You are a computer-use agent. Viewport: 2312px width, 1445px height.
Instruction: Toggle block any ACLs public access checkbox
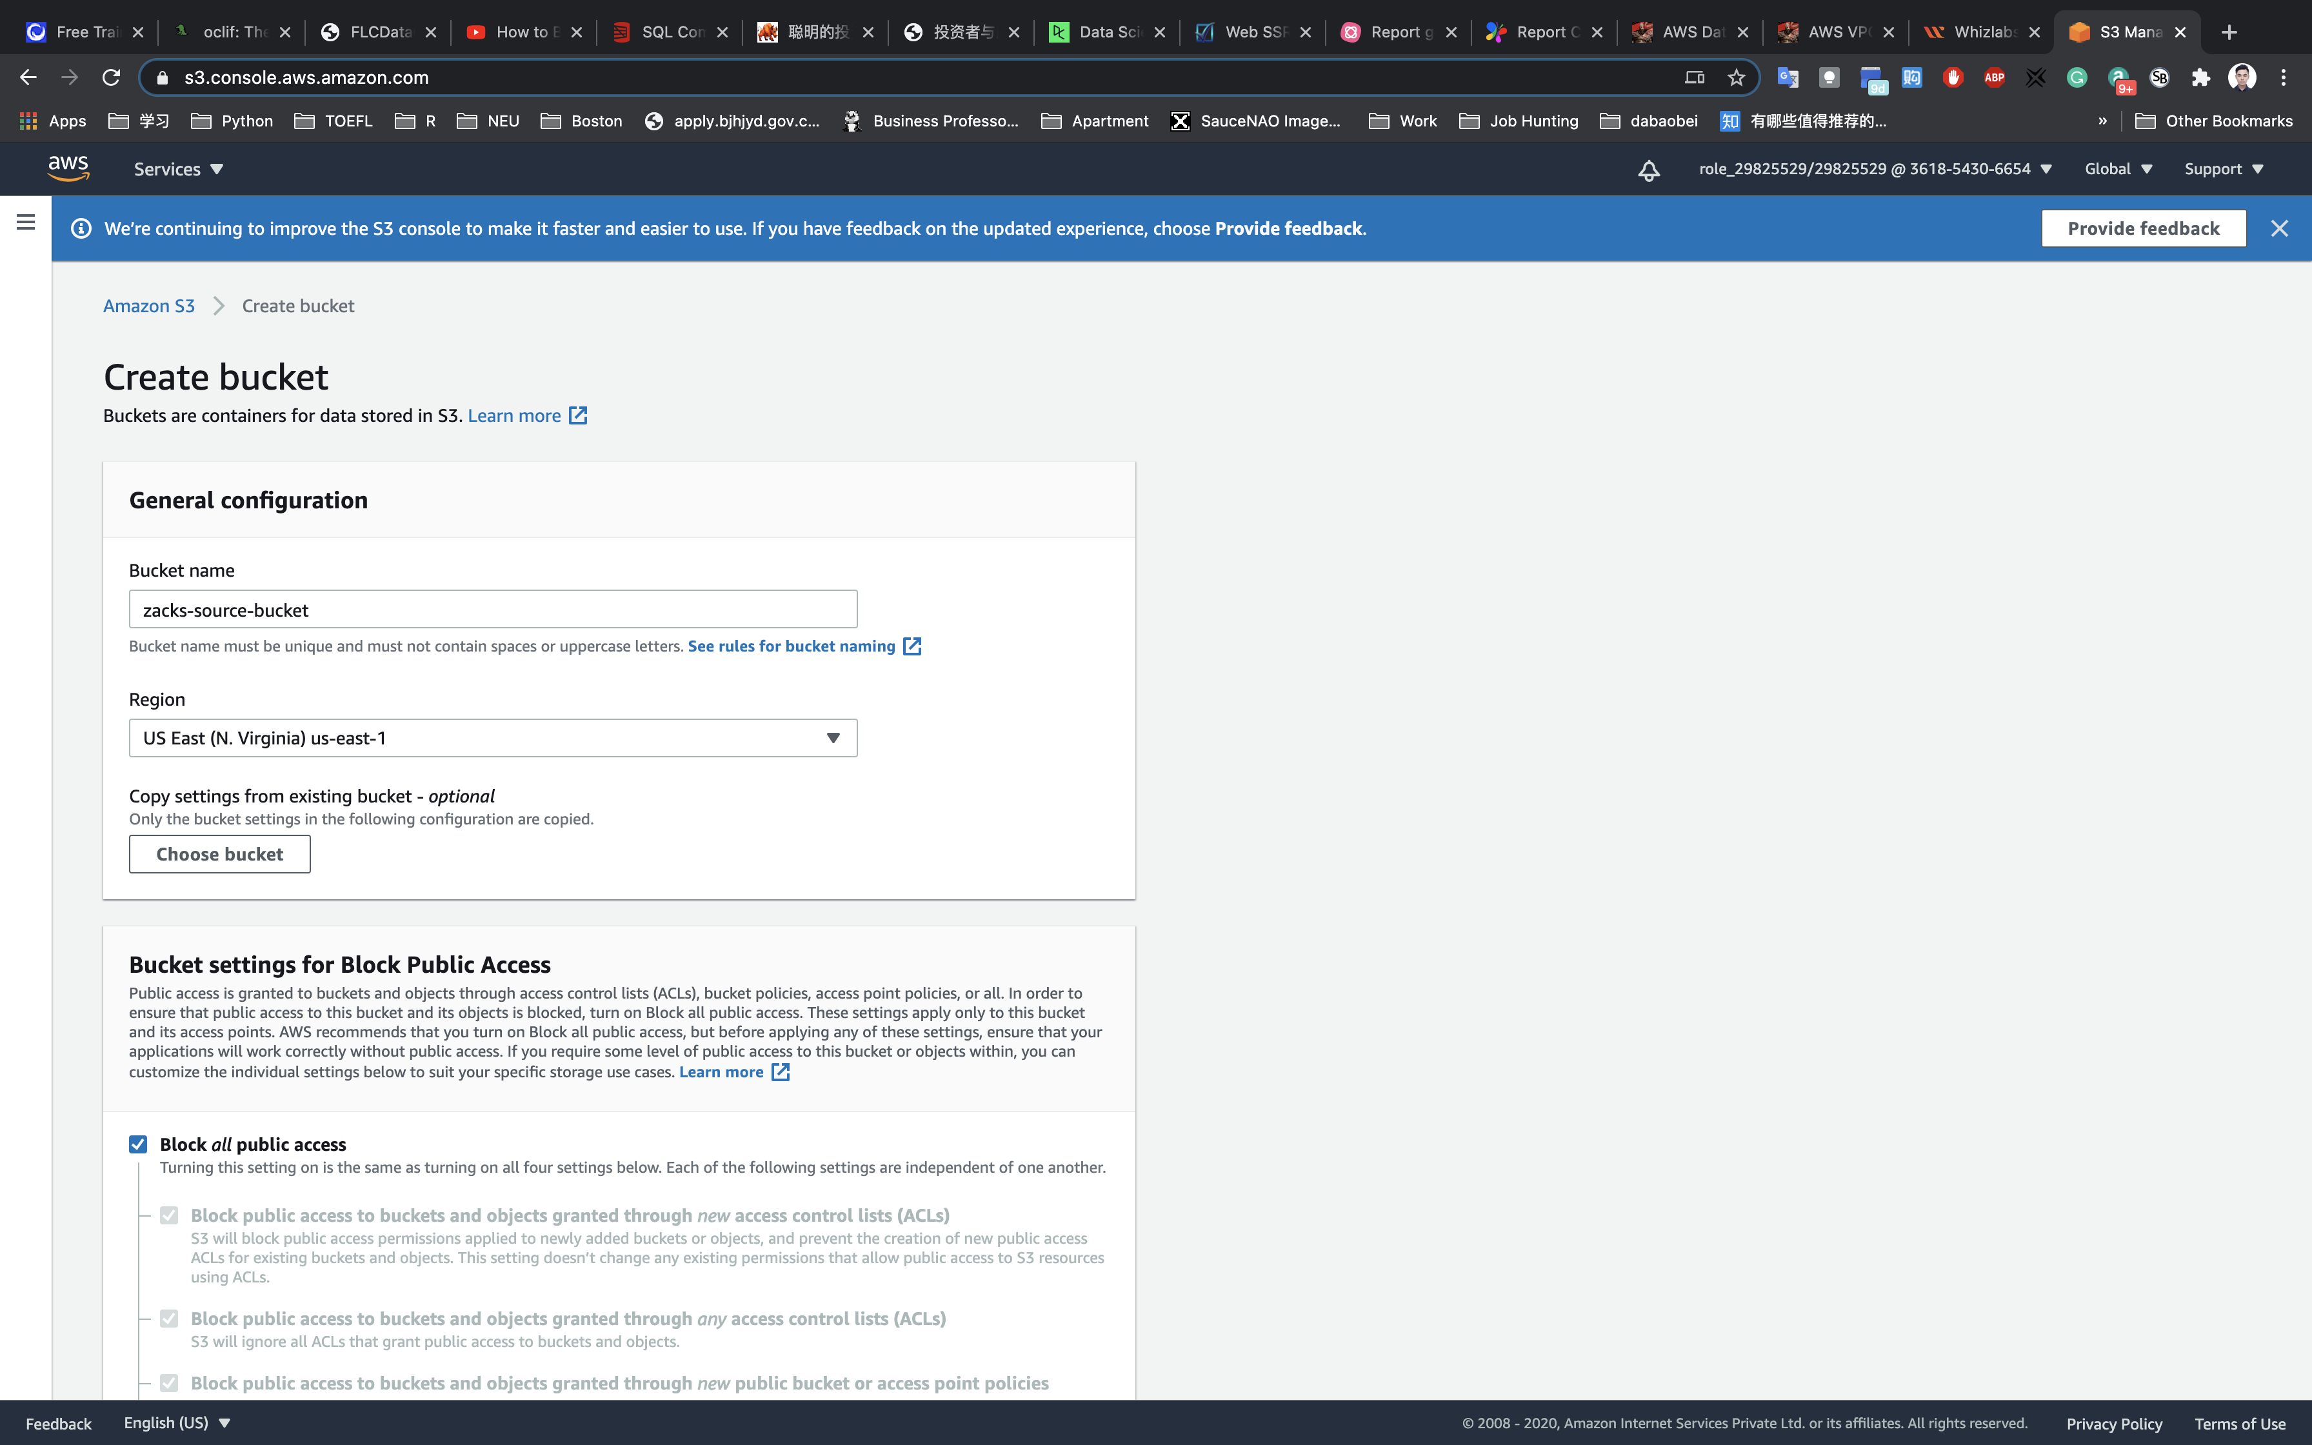click(x=169, y=1318)
